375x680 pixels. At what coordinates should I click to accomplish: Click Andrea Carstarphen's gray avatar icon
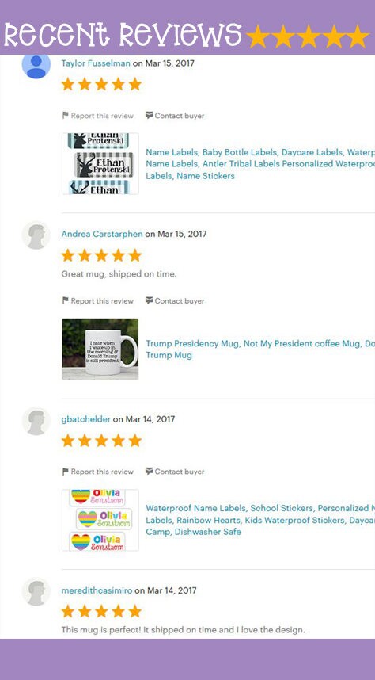(x=36, y=235)
